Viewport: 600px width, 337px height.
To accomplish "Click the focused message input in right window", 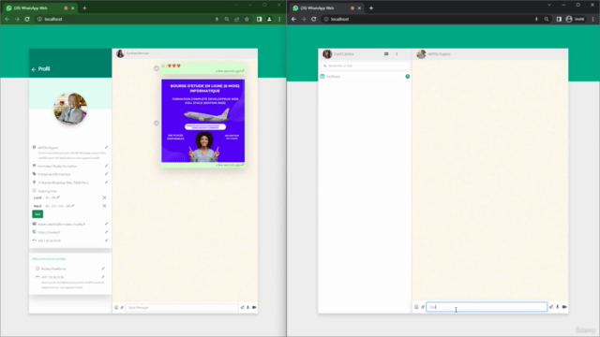I will 487,307.
